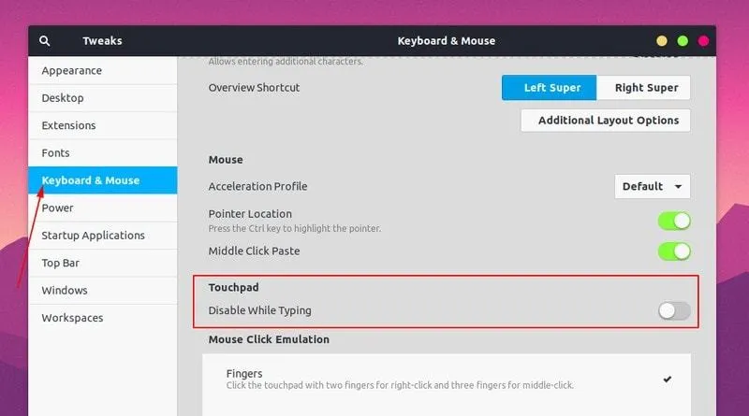Switch to Power settings
Viewport: 749px width, 416px height.
coord(58,208)
